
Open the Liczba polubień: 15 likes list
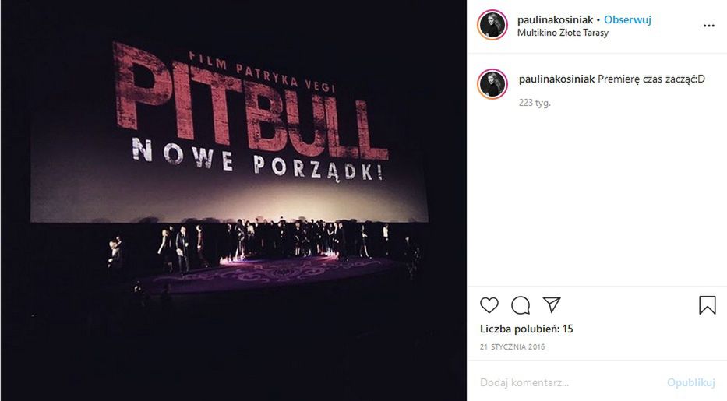(x=526, y=329)
